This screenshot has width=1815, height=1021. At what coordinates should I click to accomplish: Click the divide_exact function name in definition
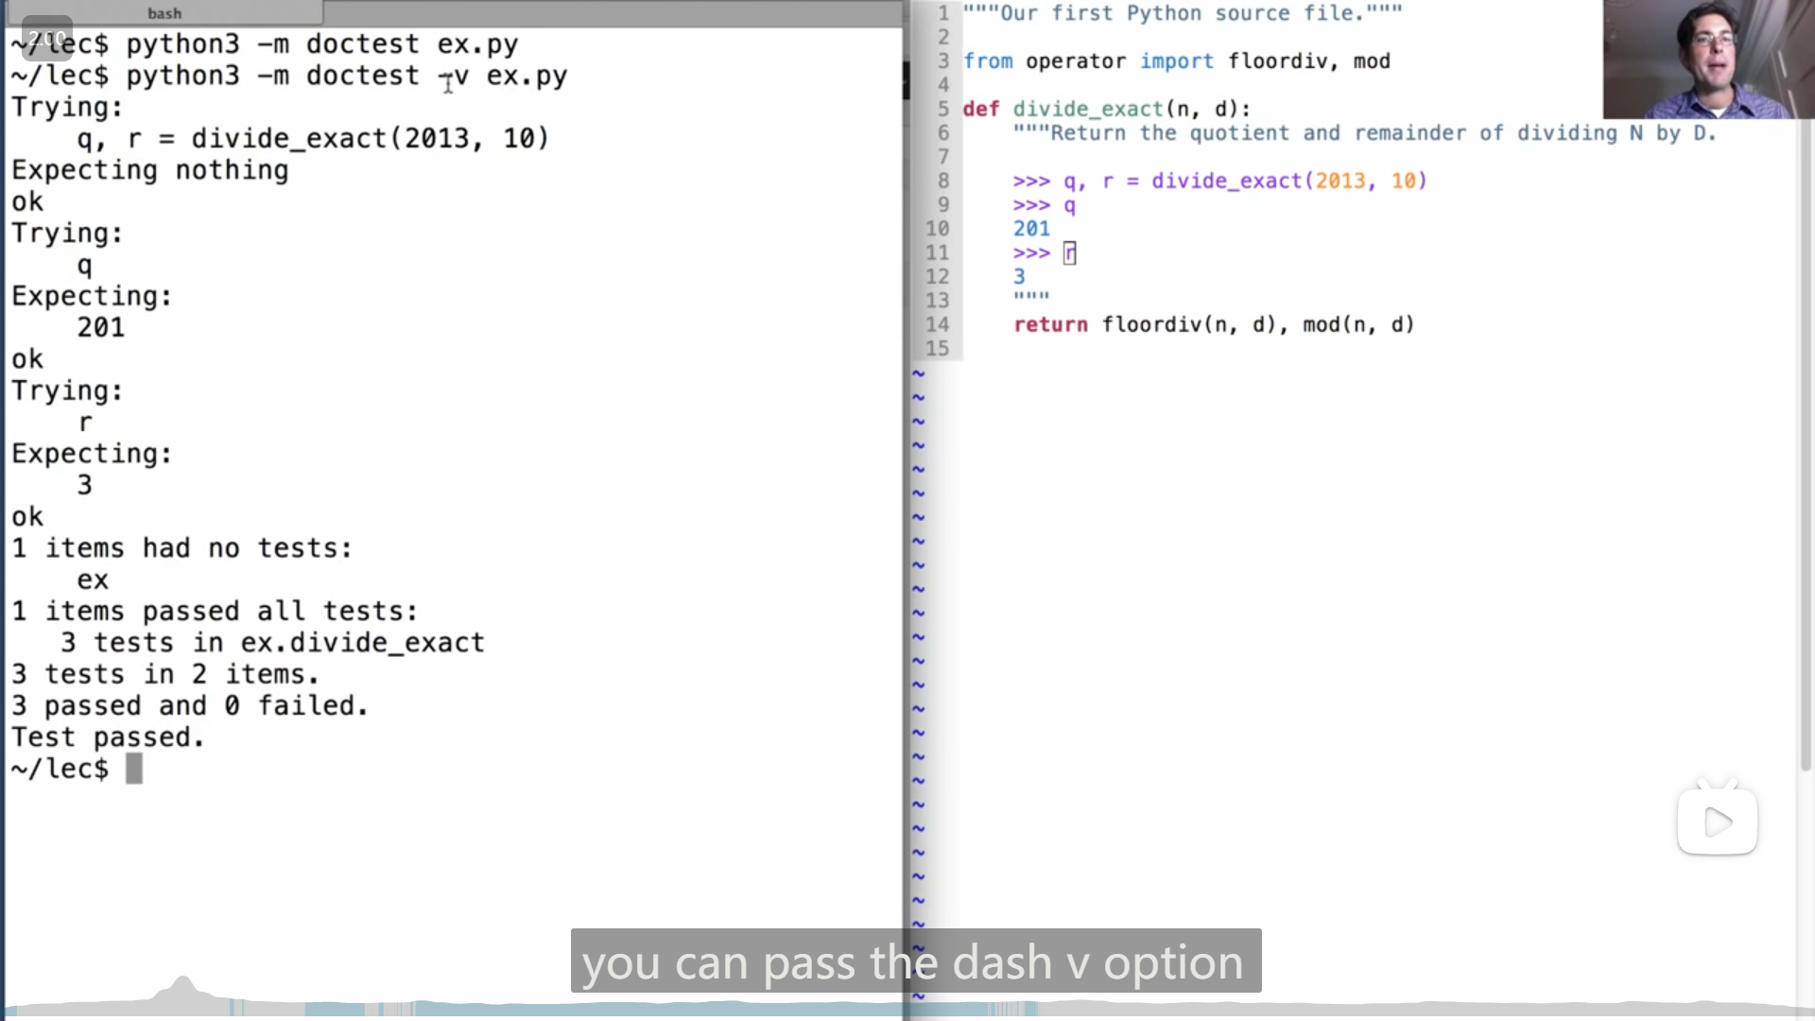[1087, 109]
